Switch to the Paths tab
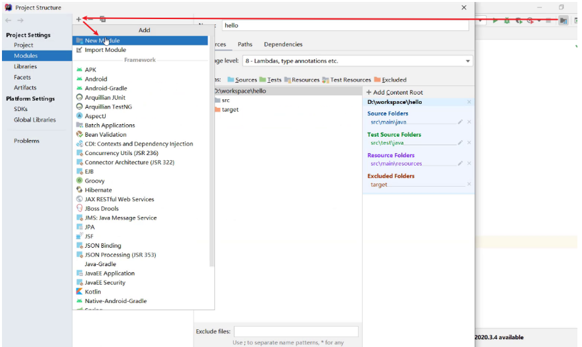 point(245,44)
